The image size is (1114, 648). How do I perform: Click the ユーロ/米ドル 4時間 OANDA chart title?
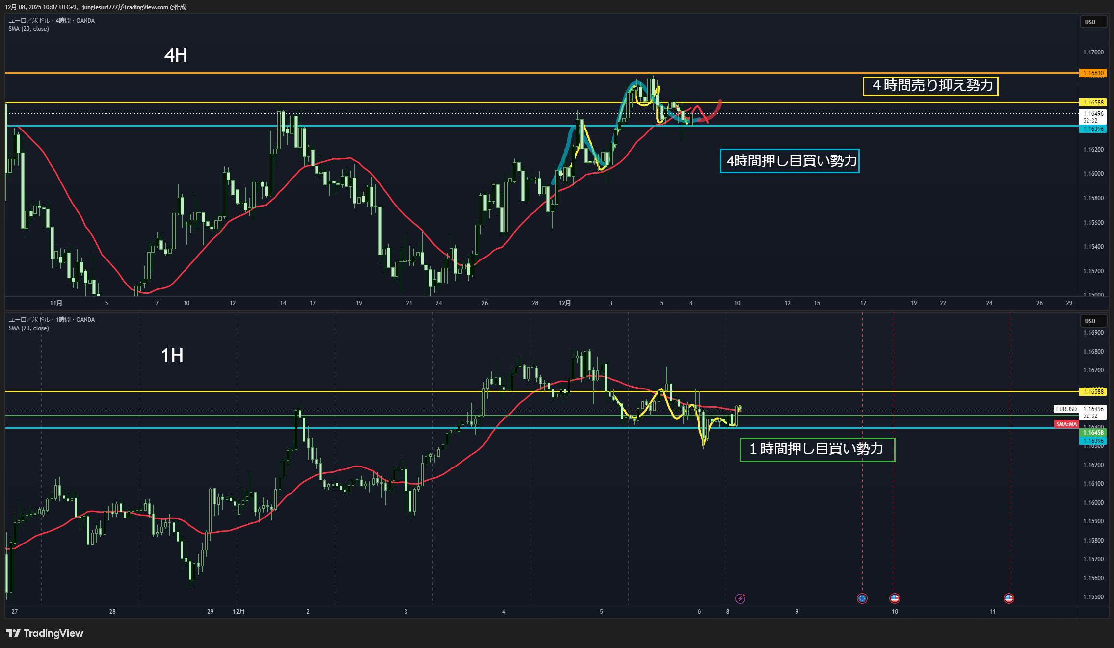[x=52, y=21]
